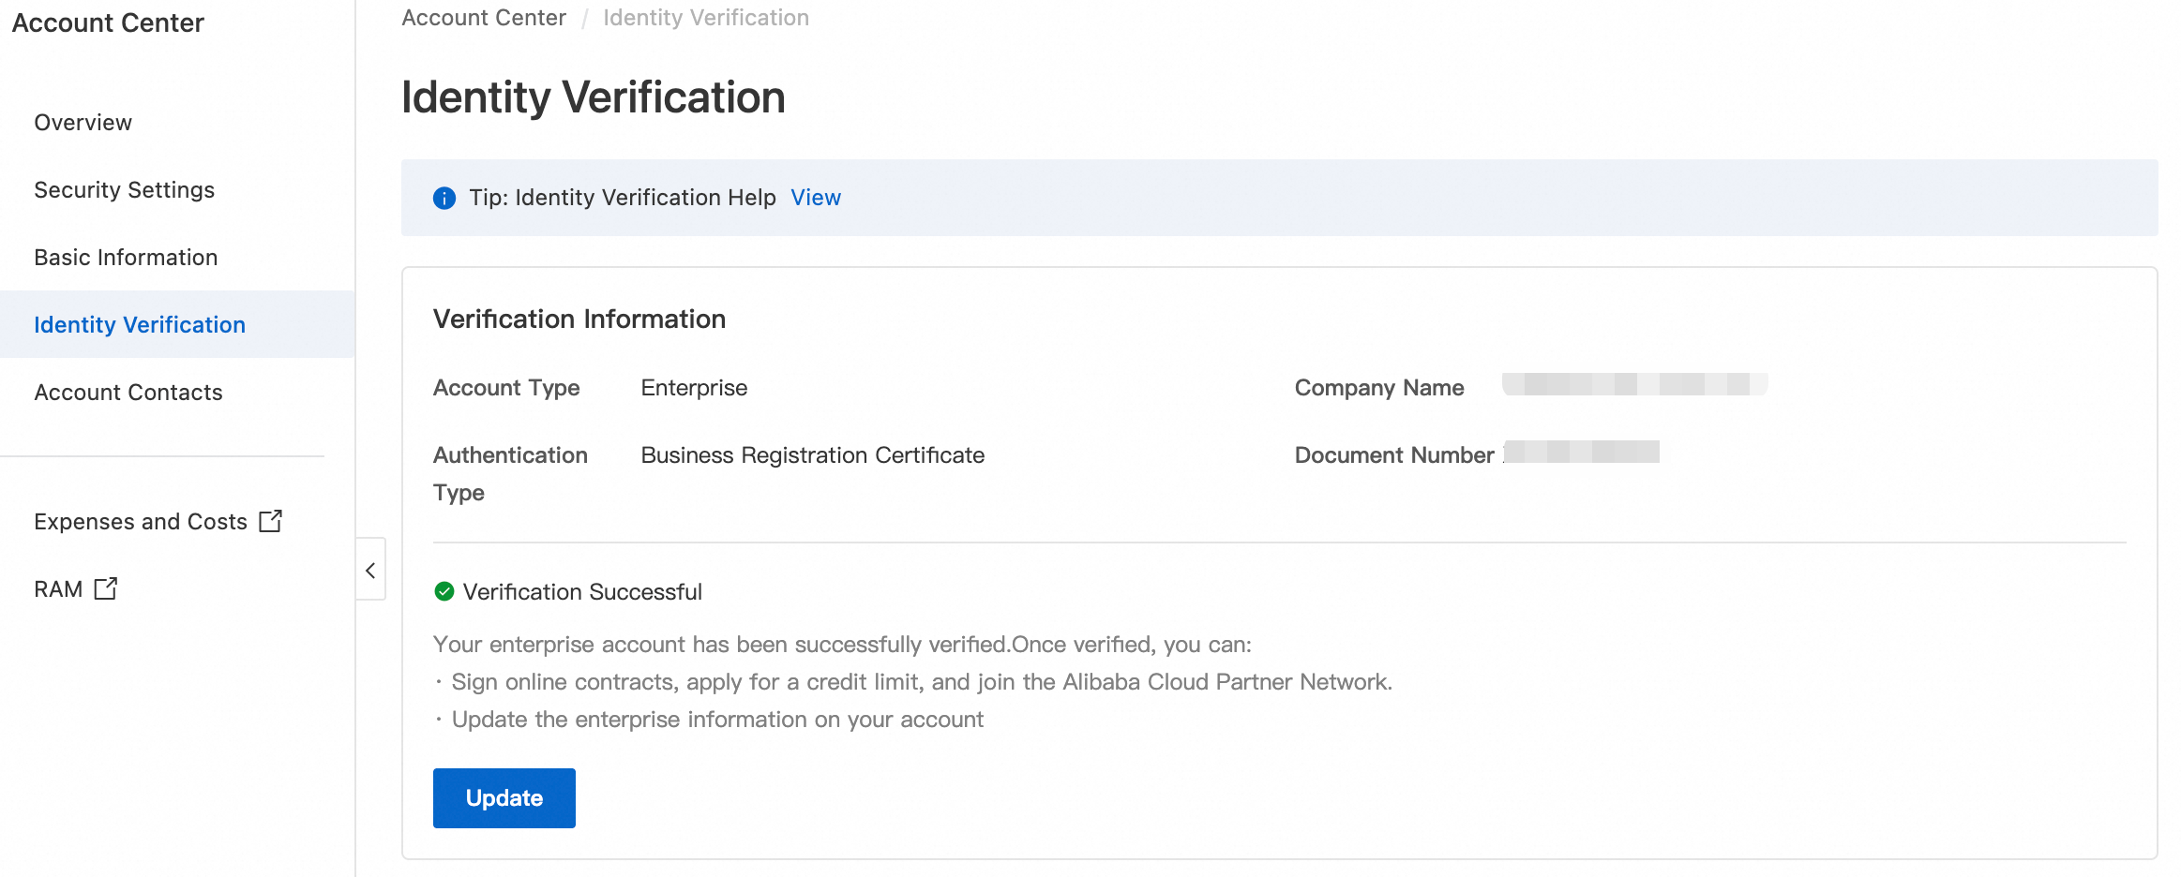Image resolution: width=2181 pixels, height=877 pixels.
Task: Click the Account Center sidebar title
Action: [x=108, y=22]
